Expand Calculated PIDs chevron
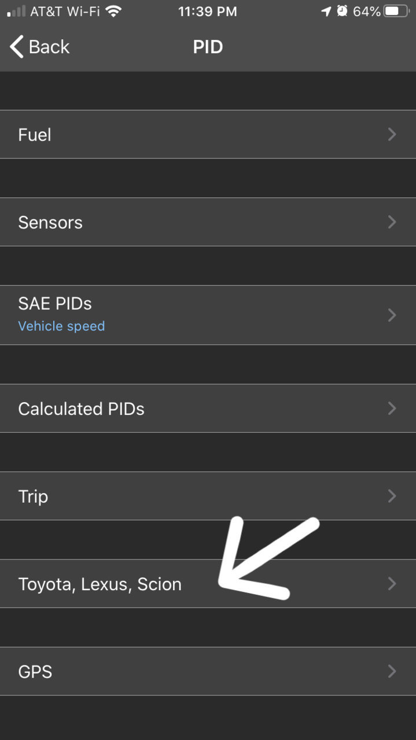416x740 pixels. pyautogui.click(x=392, y=408)
